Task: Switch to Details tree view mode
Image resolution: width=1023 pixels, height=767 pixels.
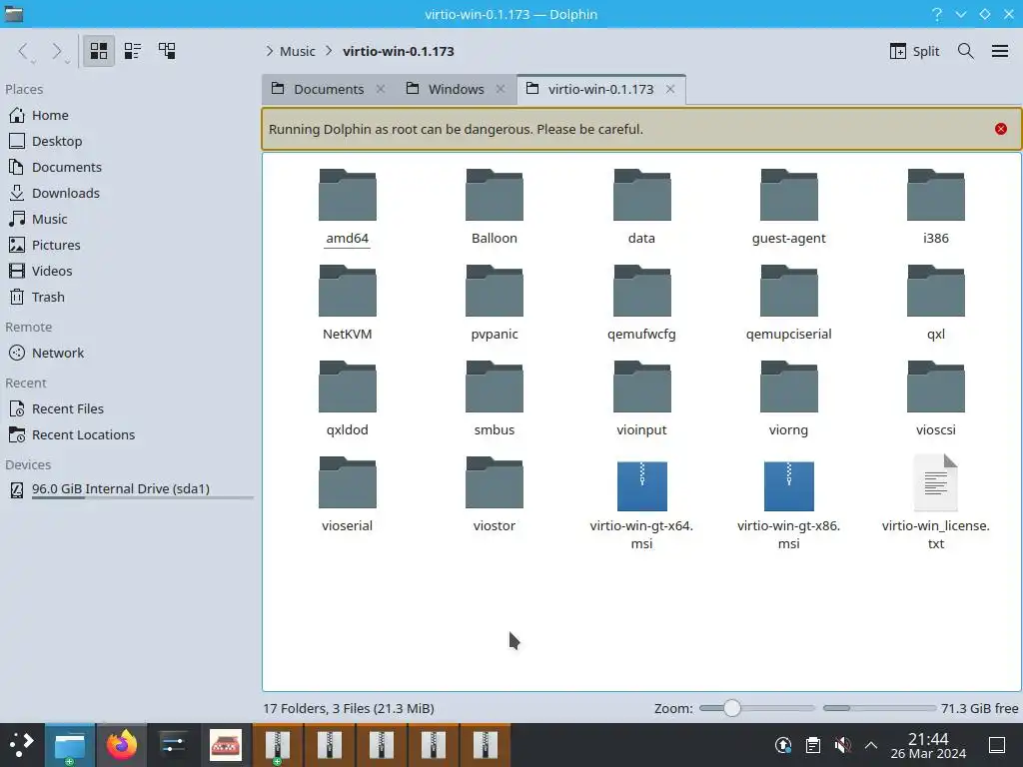Action: pos(167,51)
